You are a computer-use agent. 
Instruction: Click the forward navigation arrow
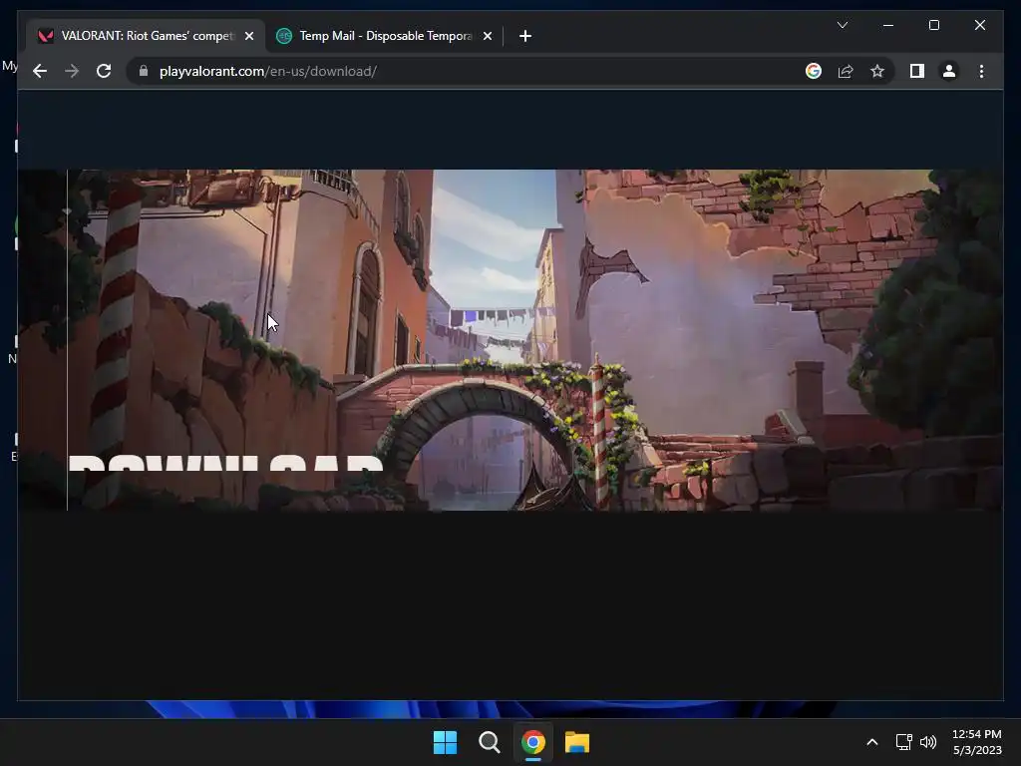click(x=72, y=71)
